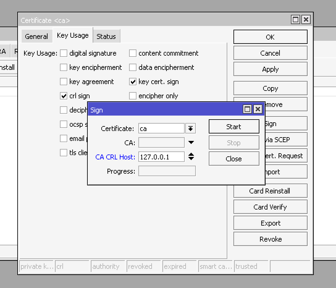
Task: Enable the digital signature checkbox
Action: pos(64,53)
